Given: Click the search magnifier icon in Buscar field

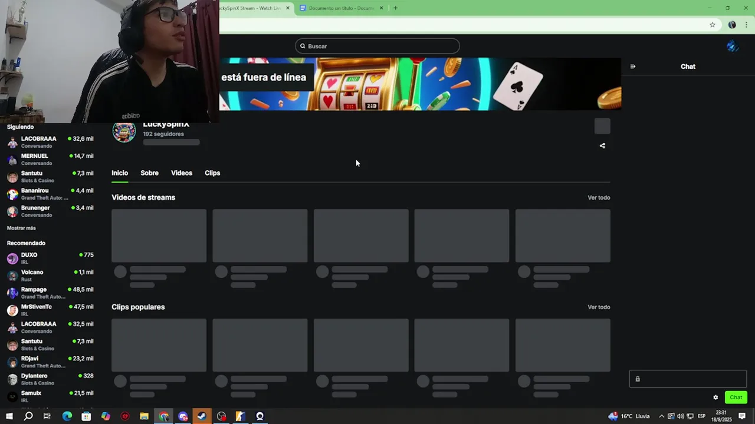Looking at the screenshot, I should coord(303,46).
